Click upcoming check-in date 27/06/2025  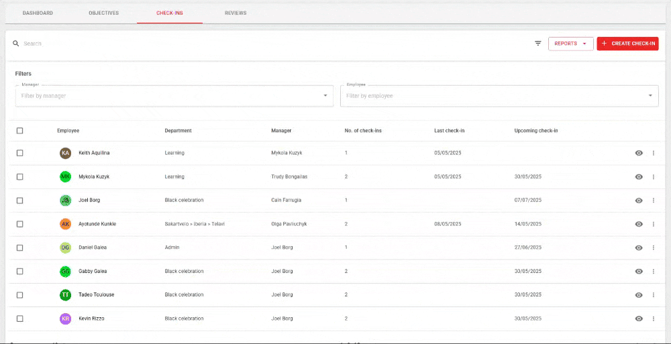(528, 247)
